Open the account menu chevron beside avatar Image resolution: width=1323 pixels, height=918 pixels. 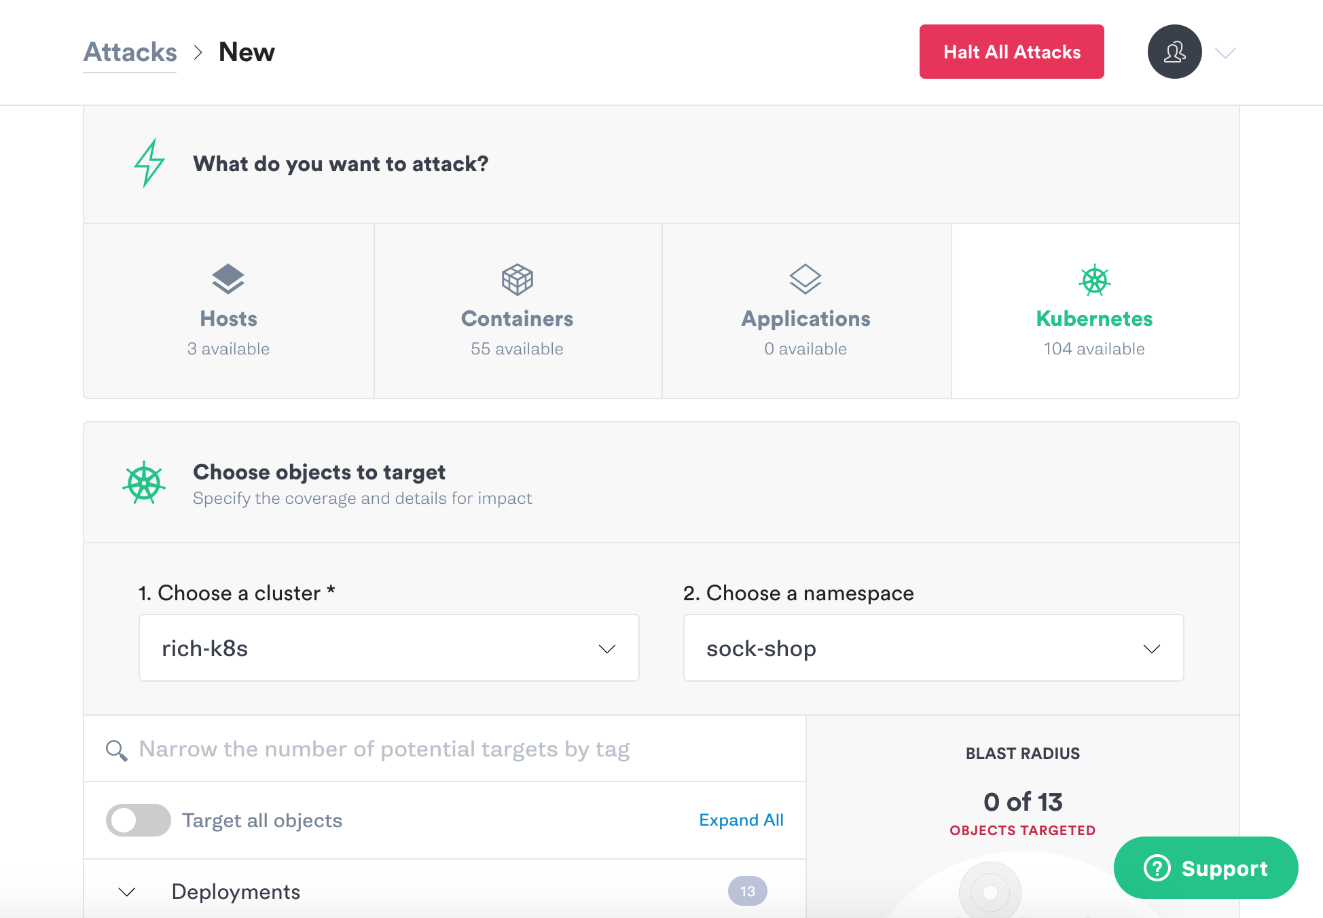click(x=1225, y=53)
